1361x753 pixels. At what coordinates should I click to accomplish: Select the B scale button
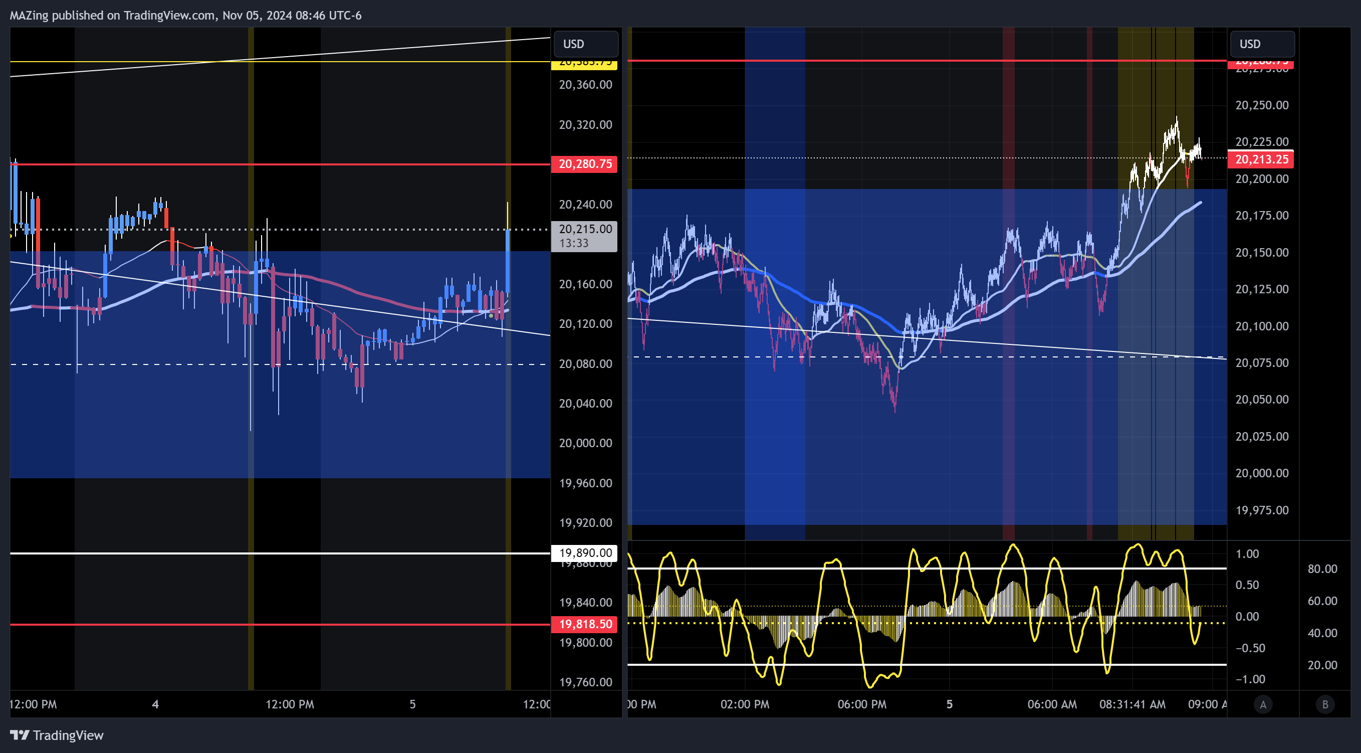(1325, 704)
